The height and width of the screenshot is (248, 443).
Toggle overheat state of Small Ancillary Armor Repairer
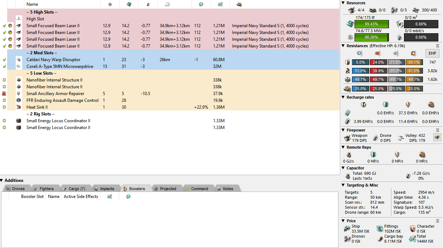pos(4,94)
